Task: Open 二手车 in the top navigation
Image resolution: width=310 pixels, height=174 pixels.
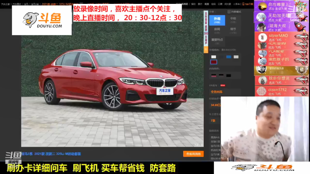Action: click(236, 4)
